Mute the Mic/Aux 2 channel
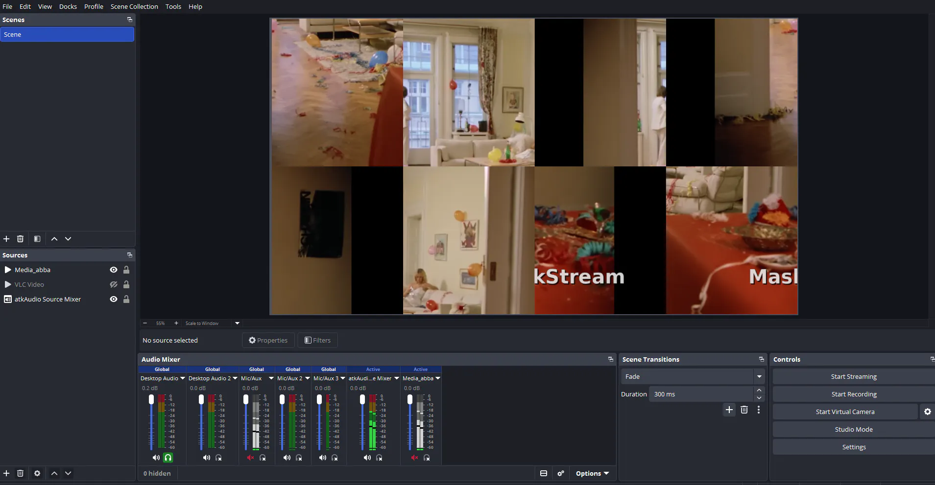Screen dimensions: 935x485 287,458
